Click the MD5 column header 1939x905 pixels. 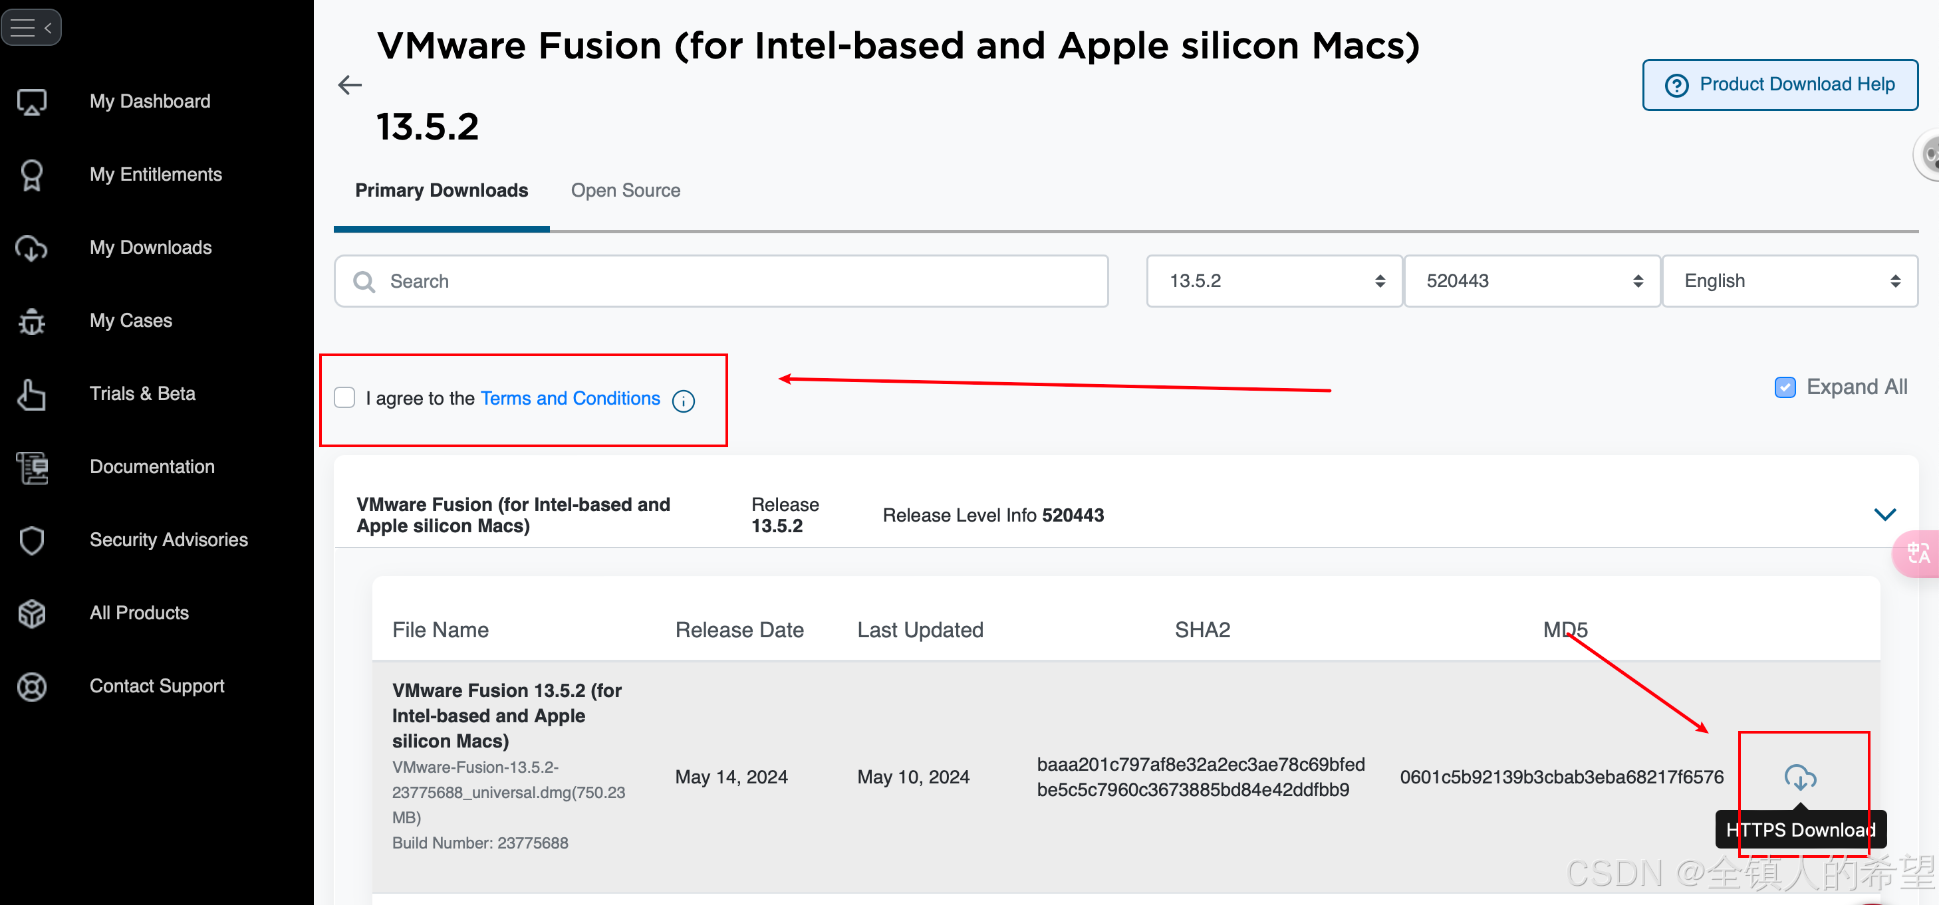click(x=1565, y=630)
